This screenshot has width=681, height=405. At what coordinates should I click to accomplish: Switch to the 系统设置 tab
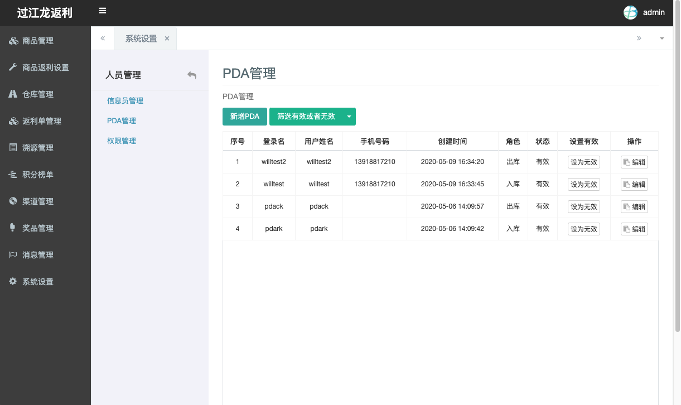point(141,38)
